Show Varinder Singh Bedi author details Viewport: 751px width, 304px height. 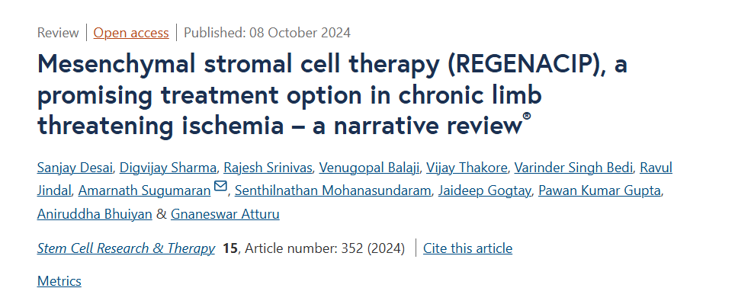point(574,168)
